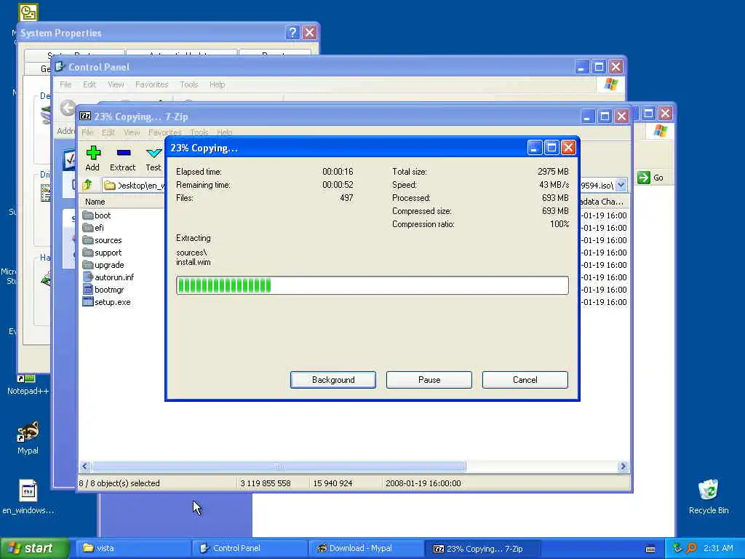Click the Files count value 497
Image resolution: width=745 pixels, height=559 pixels.
tap(346, 198)
